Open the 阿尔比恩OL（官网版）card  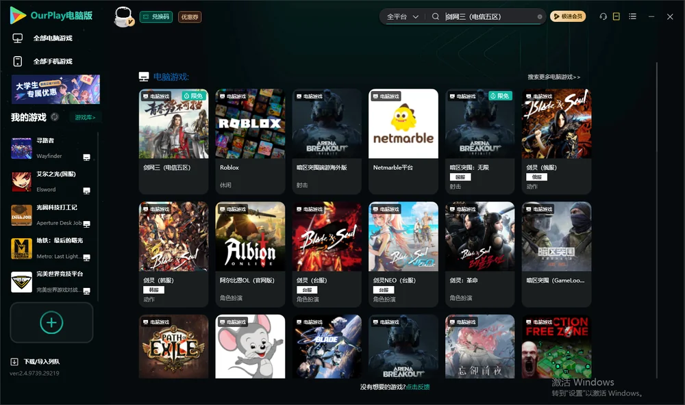250,254
